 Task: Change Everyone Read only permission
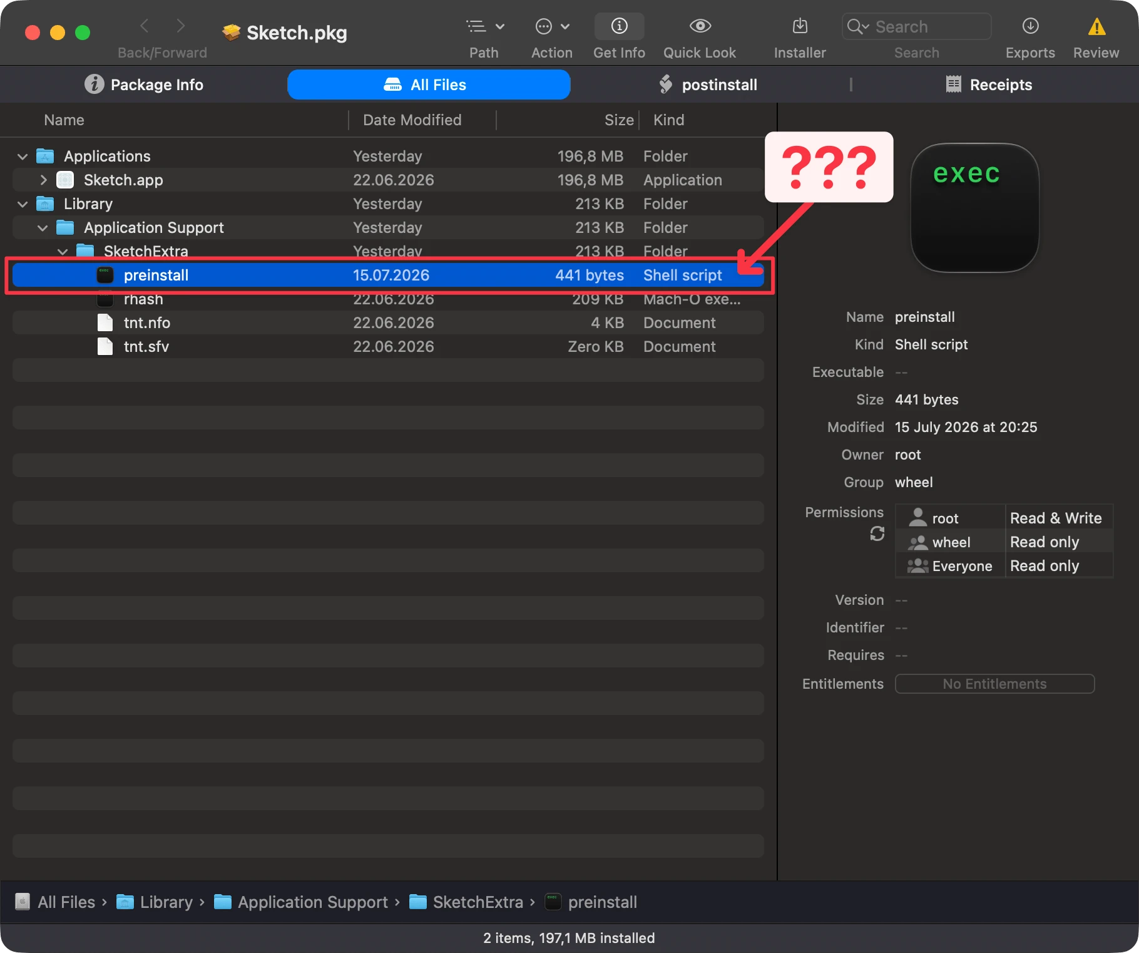pyautogui.click(x=1045, y=566)
